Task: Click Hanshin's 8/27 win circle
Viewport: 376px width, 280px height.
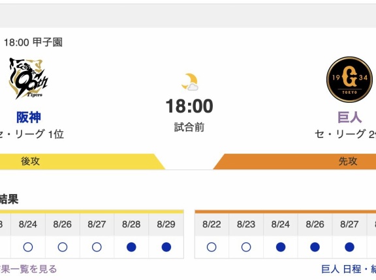Action: click(97, 247)
